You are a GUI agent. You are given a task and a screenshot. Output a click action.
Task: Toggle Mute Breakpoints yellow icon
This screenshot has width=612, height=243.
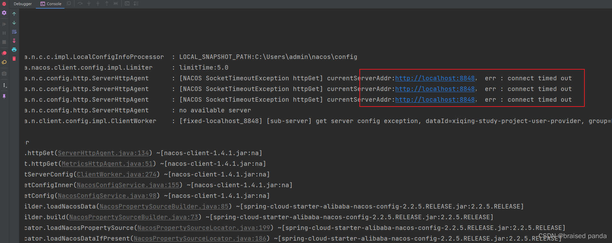[4, 62]
